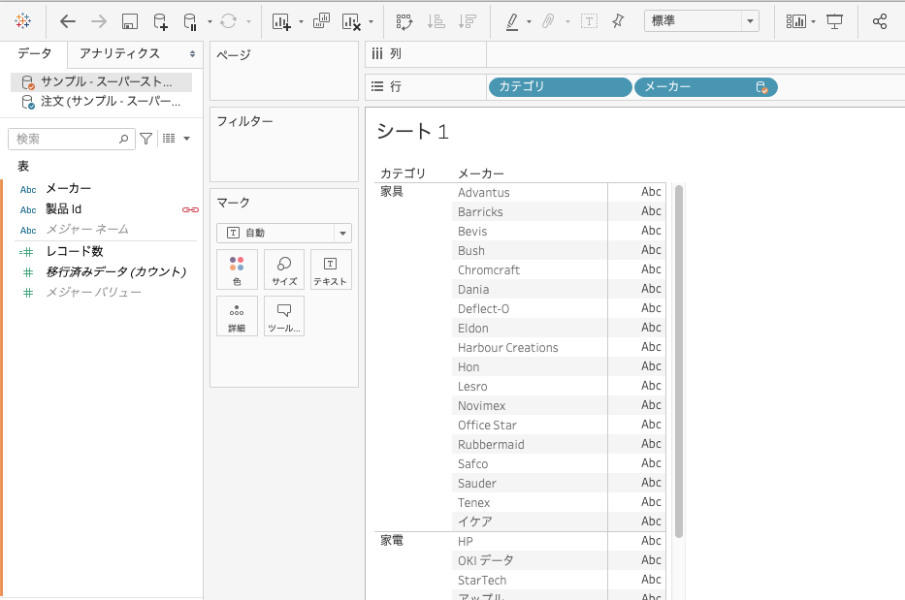
Task: Select the Advantus row label
Action: [484, 193]
